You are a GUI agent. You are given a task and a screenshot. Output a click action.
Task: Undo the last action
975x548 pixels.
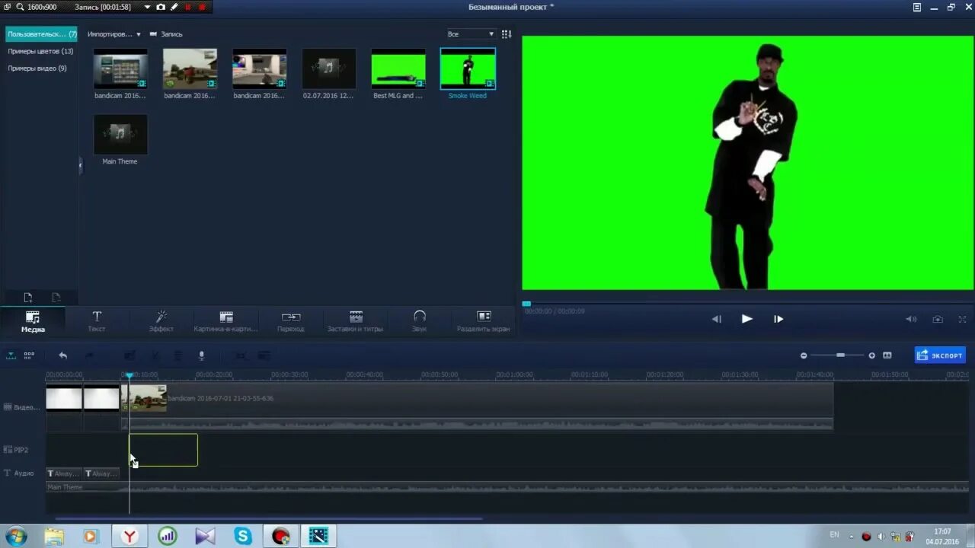point(62,355)
